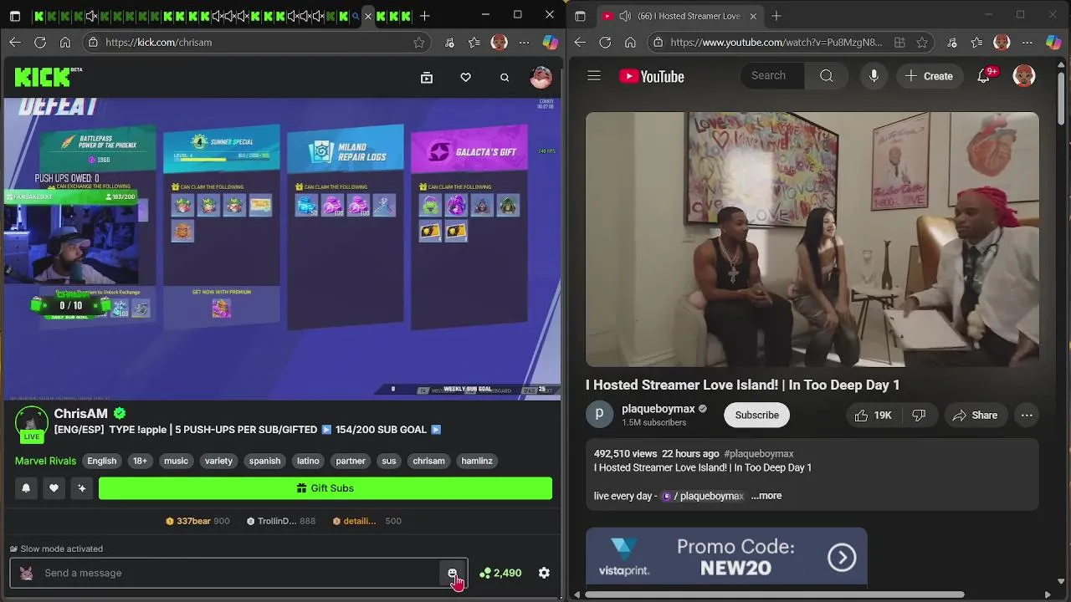Refresh the Kick browser page
The height and width of the screenshot is (602, 1071).
(40, 42)
